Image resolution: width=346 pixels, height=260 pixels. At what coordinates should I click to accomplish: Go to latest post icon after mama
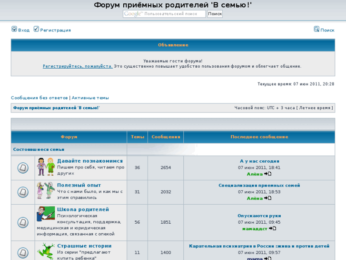(267, 259)
